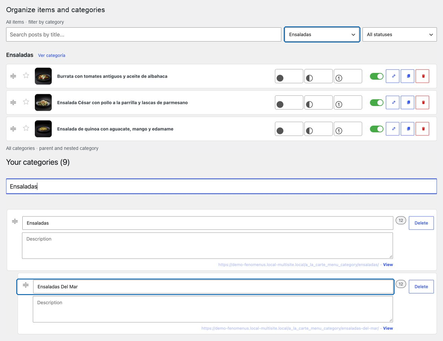Toggle Ensalada César visibility switch

pyautogui.click(x=377, y=103)
